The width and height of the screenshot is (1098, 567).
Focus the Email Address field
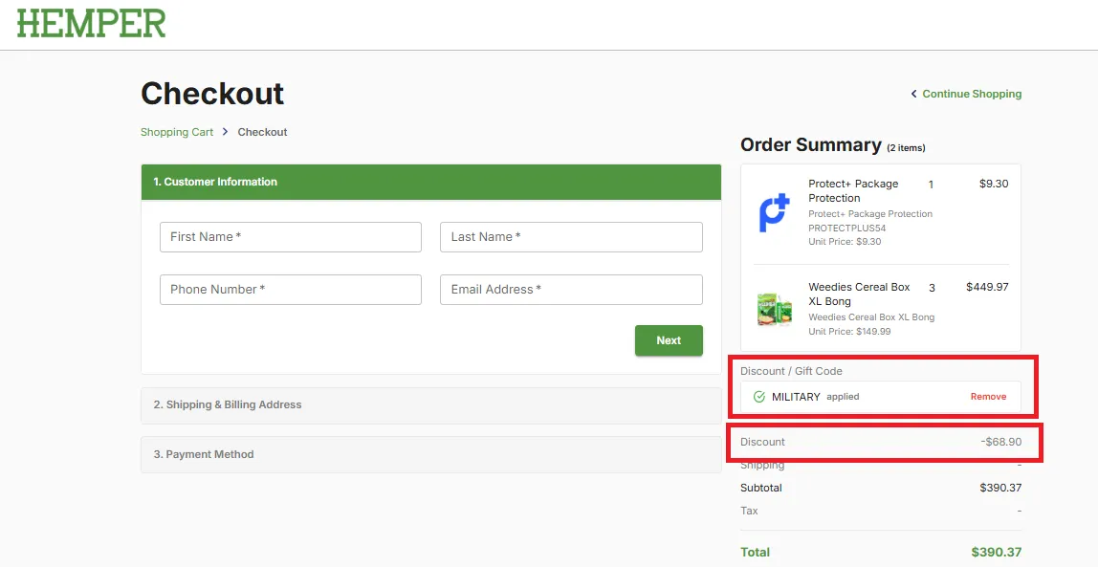571,290
